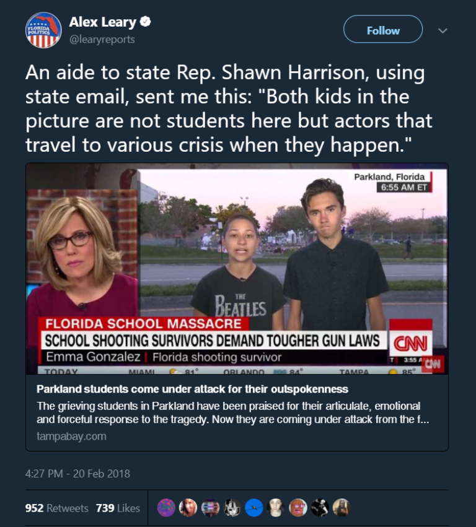Open the Alex Leary display name link
The height and width of the screenshot is (527, 476).
point(102,22)
